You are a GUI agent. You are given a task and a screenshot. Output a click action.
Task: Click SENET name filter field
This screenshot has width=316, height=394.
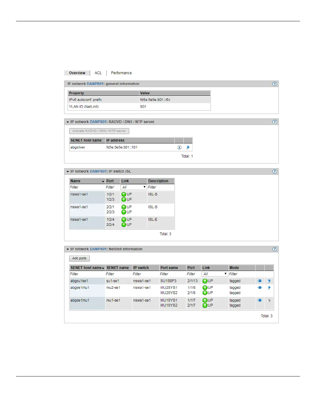click(119, 274)
